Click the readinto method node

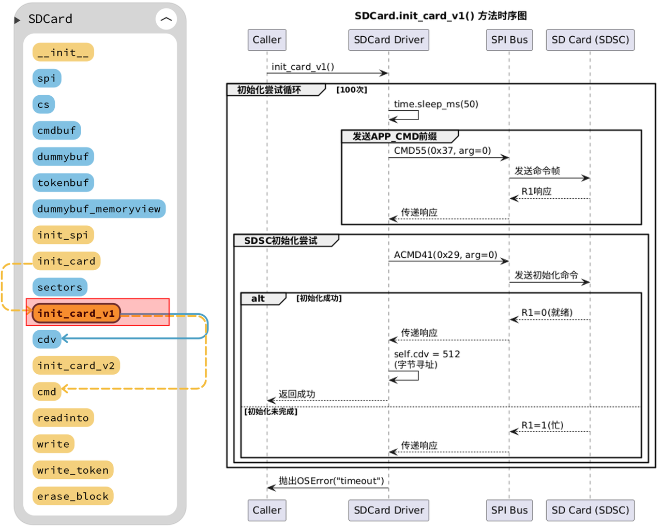click(x=63, y=418)
